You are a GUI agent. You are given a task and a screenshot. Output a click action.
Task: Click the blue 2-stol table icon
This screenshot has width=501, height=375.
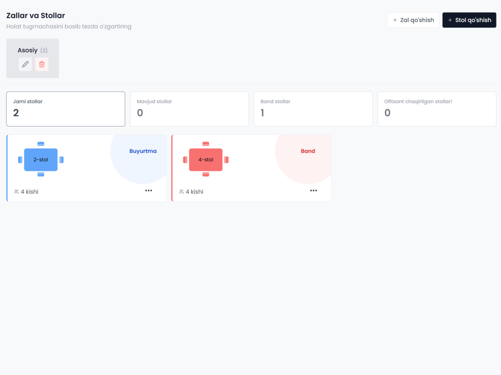pyautogui.click(x=41, y=159)
